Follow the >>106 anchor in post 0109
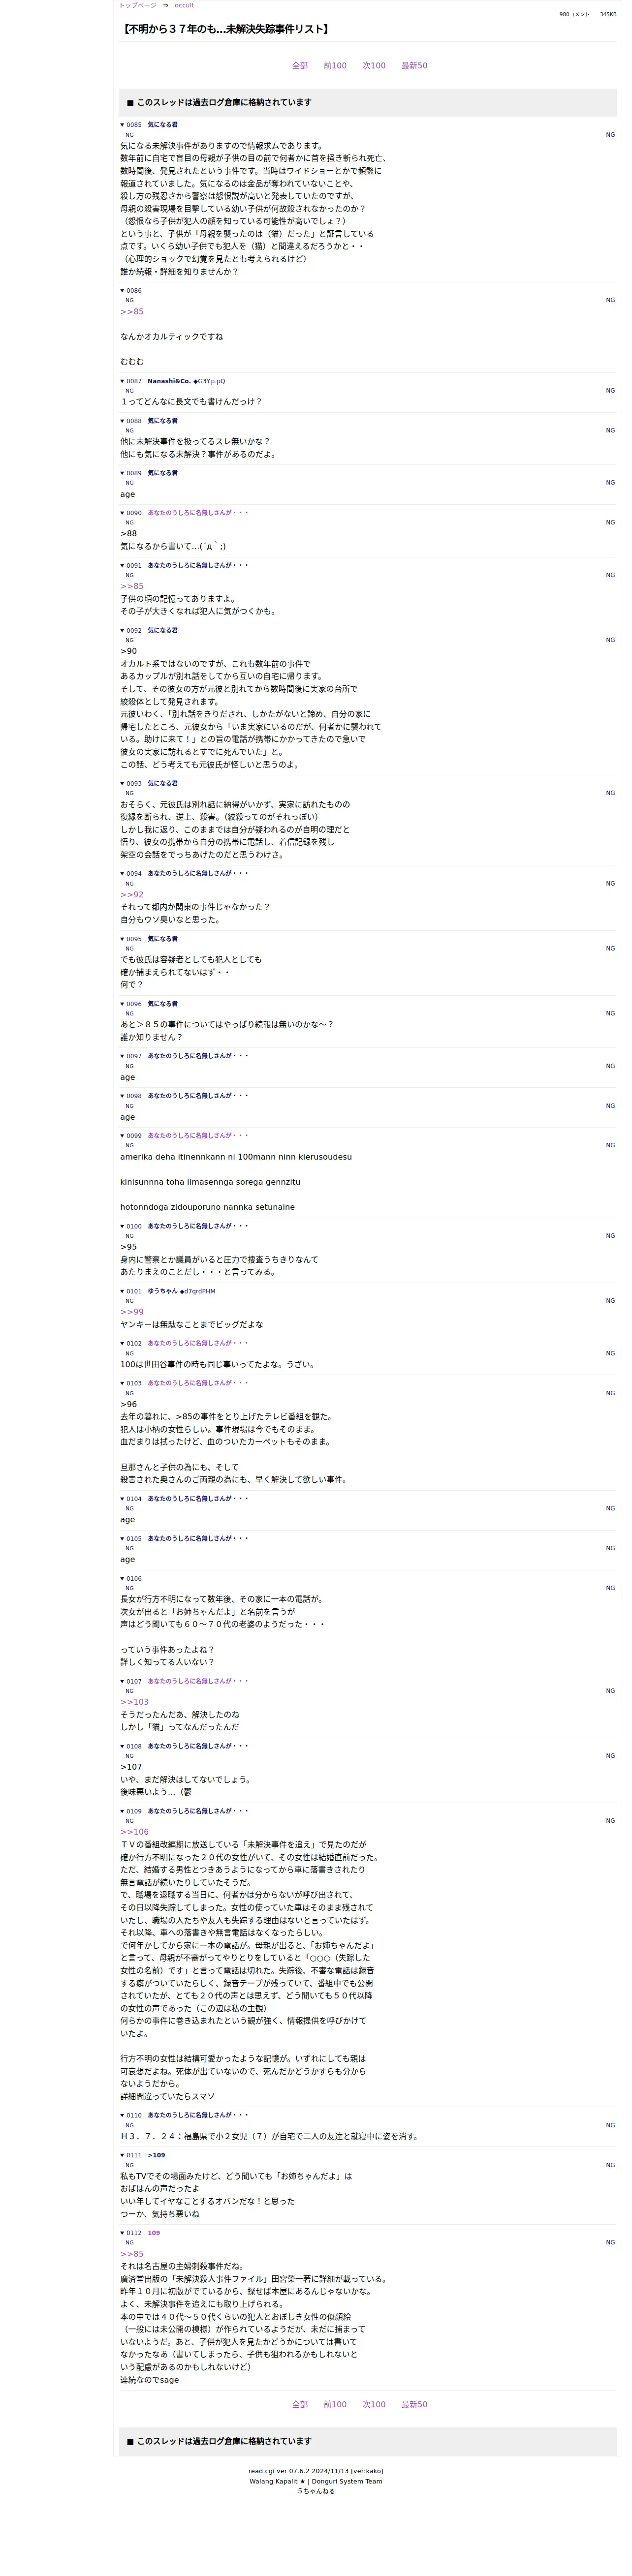Image resolution: width=632 pixels, height=2576 pixels. click(134, 1832)
